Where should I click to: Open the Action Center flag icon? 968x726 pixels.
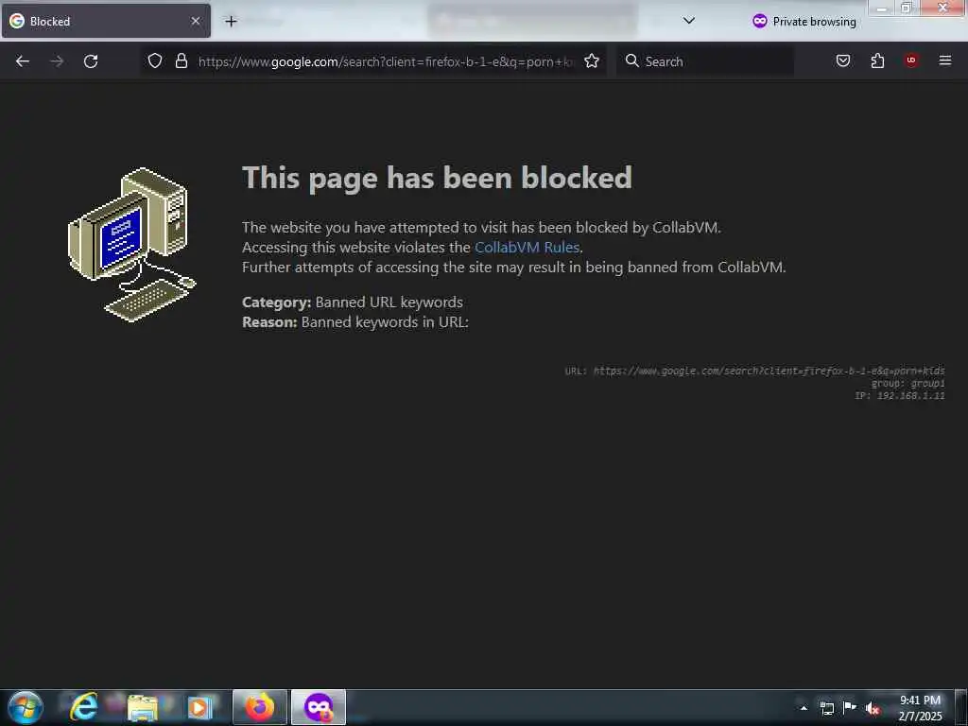[850, 707]
